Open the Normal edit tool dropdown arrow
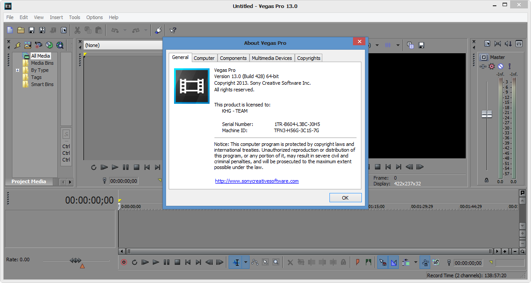 [x=246, y=262]
